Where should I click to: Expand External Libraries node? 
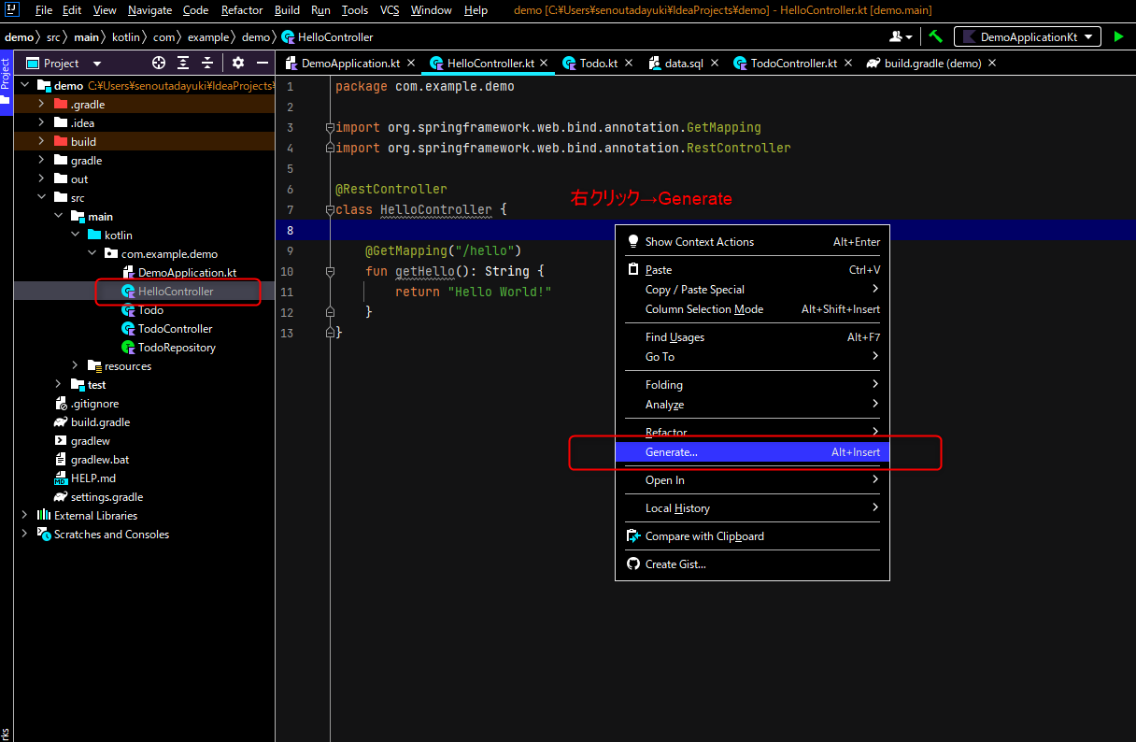click(24, 516)
